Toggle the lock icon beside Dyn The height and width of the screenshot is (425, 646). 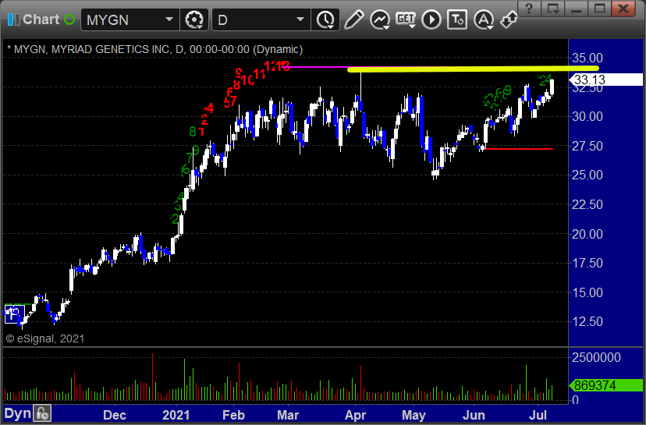click(x=42, y=413)
